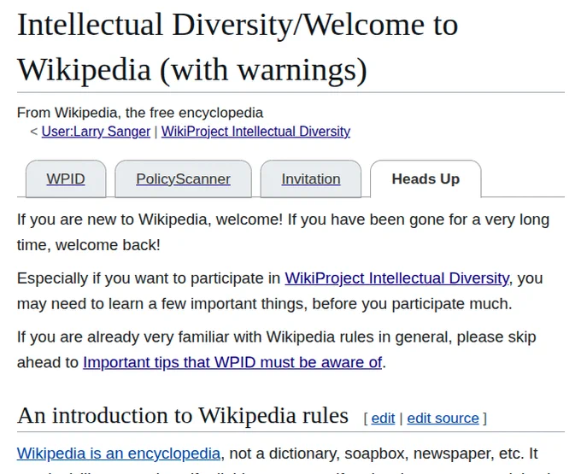Click the edit link beside the introduction heading
This screenshot has height=474, width=581.
click(383, 418)
